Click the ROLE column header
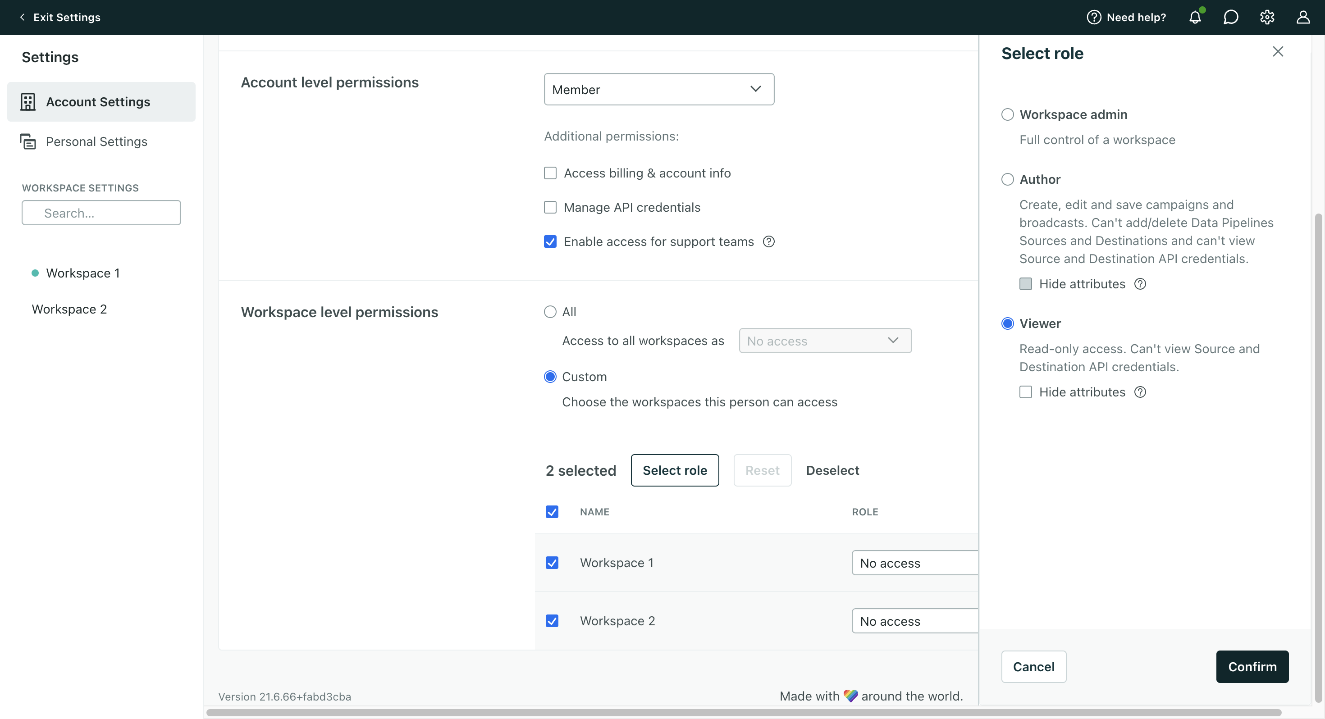The width and height of the screenshot is (1325, 719). 865,512
